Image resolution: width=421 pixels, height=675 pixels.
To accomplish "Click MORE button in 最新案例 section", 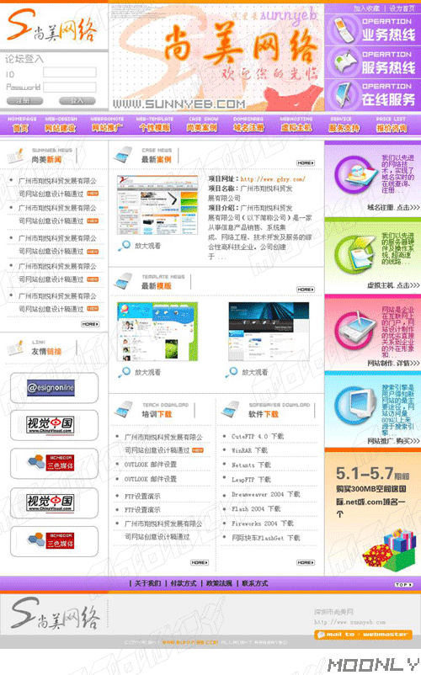I will [306, 163].
